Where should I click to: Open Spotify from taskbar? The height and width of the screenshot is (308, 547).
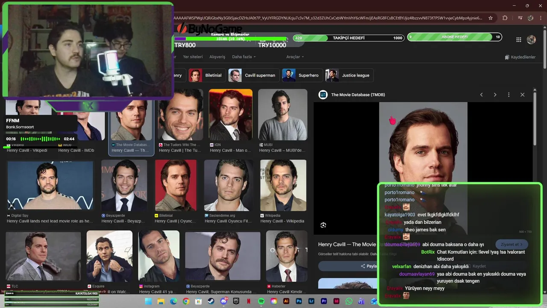(261, 302)
